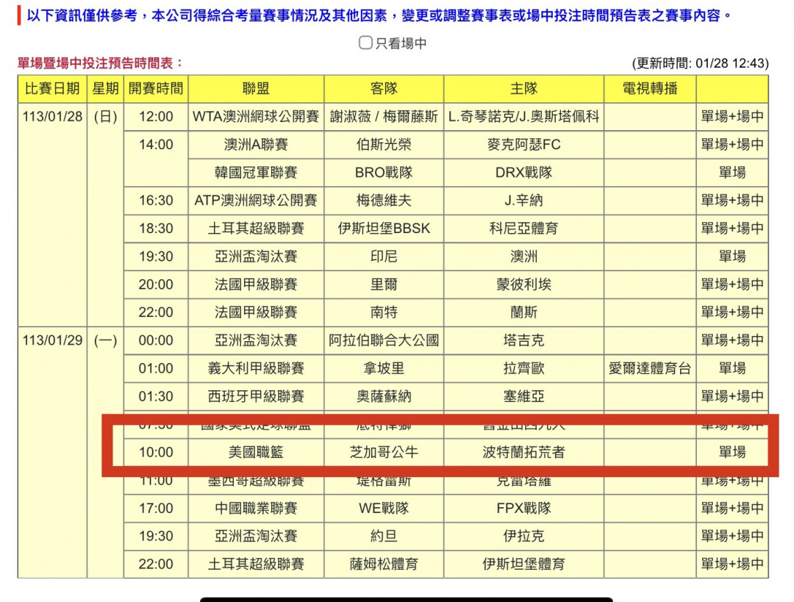This screenshot has height=602, width=794.
Task: Click the FPX戰隊 home team cell
Action: [x=523, y=508]
